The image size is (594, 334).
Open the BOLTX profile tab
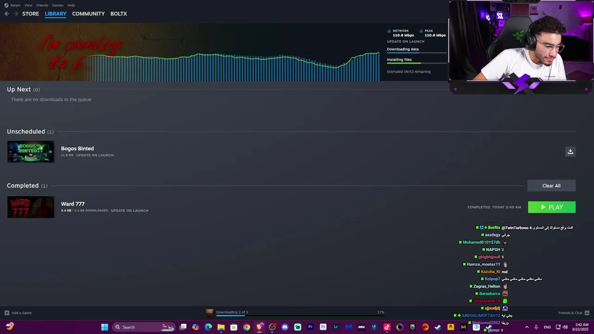(x=119, y=14)
